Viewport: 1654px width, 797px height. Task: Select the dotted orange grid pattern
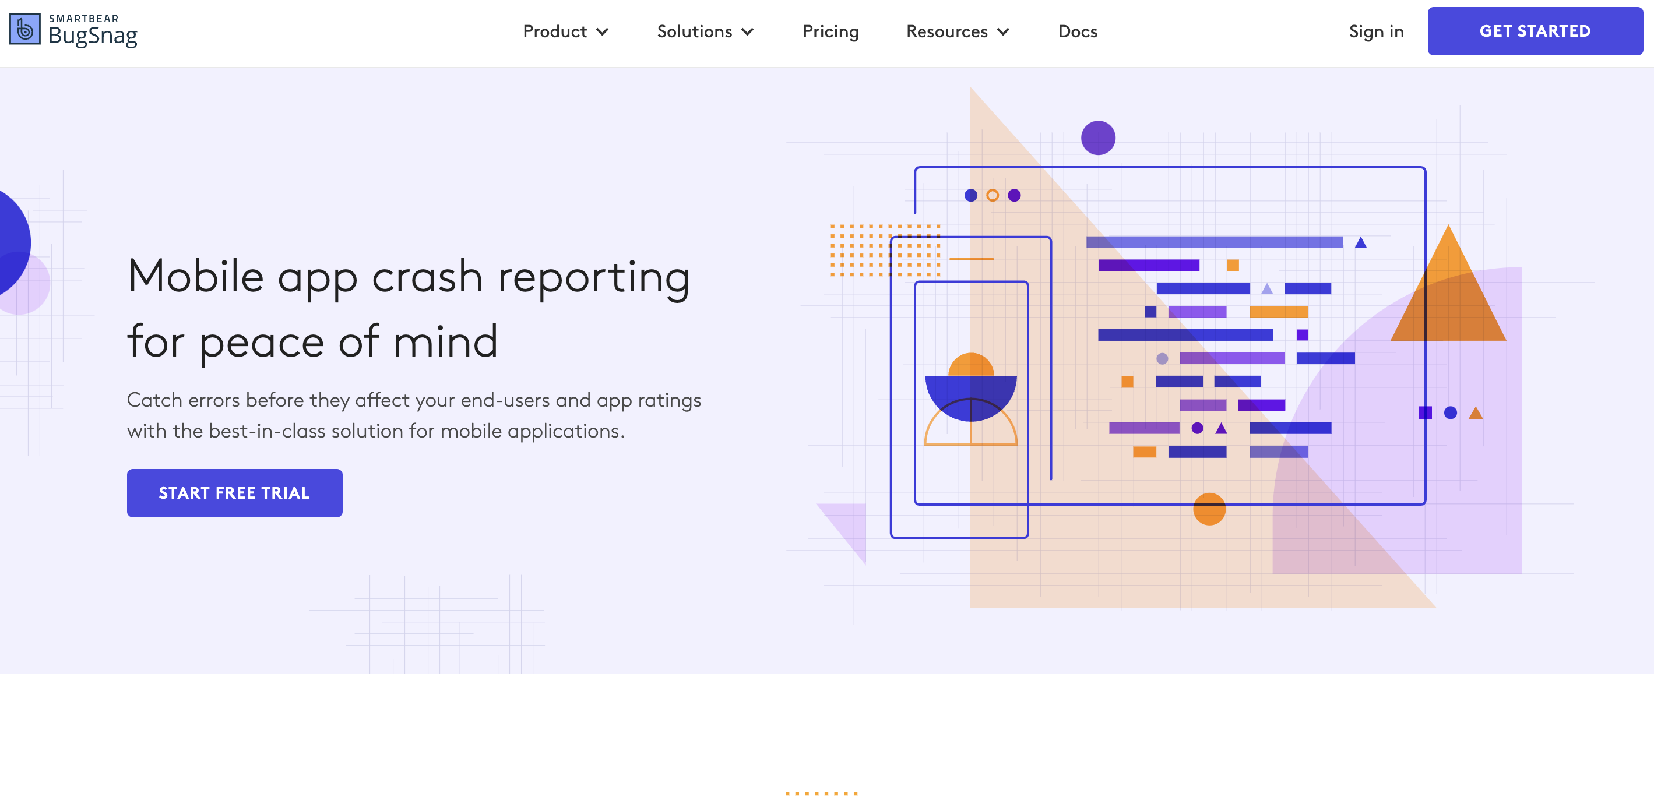click(883, 251)
